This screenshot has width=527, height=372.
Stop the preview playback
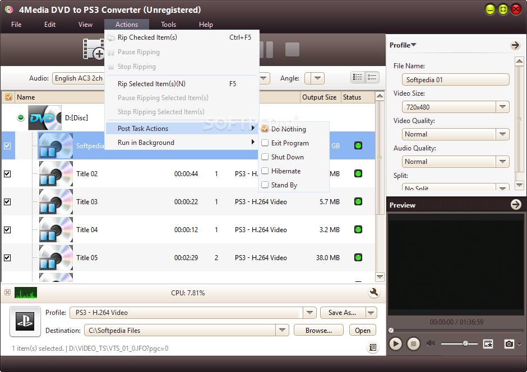413,344
